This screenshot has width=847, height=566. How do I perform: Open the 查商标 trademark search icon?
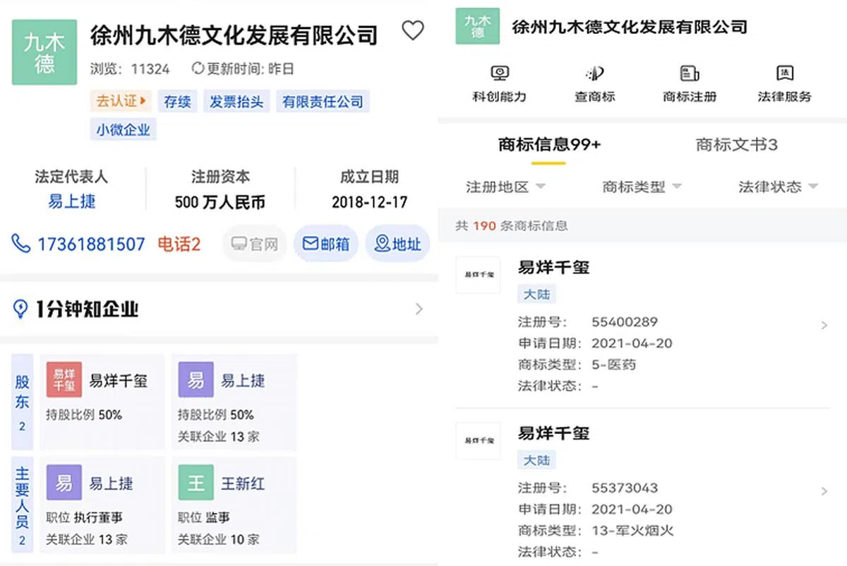(595, 73)
